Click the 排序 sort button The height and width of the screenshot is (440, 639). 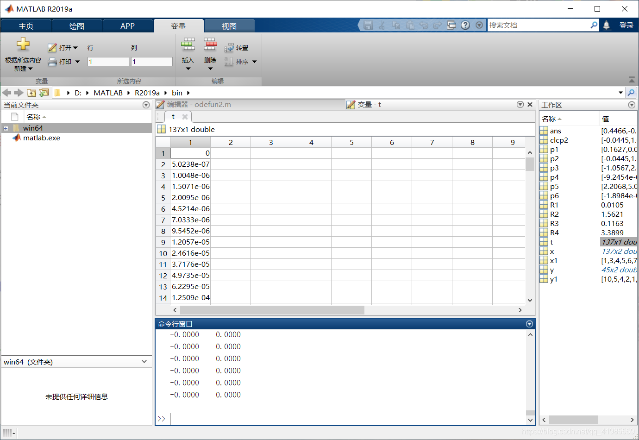240,62
